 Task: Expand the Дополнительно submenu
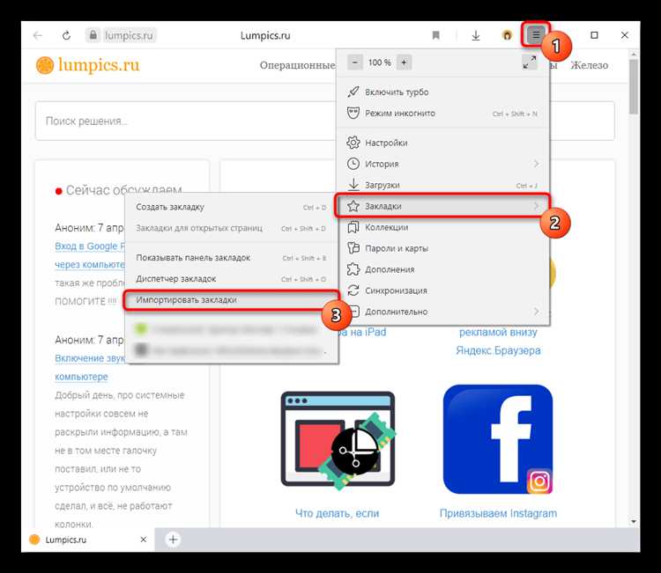point(443,312)
